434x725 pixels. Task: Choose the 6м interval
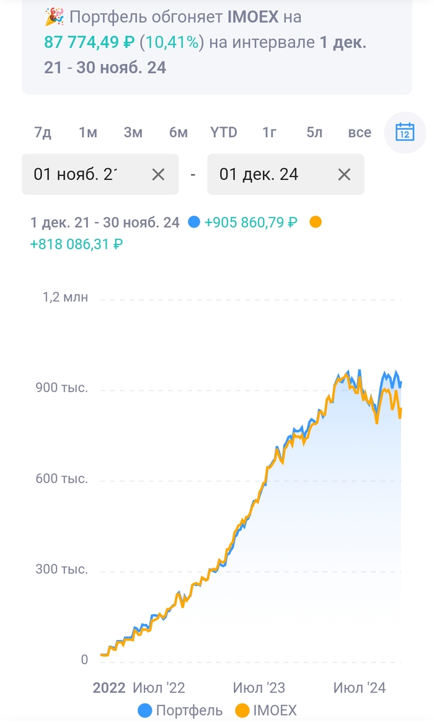[178, 132]
